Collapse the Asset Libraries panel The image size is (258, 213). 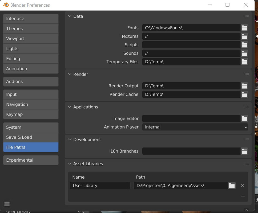(x=70, y=163)
